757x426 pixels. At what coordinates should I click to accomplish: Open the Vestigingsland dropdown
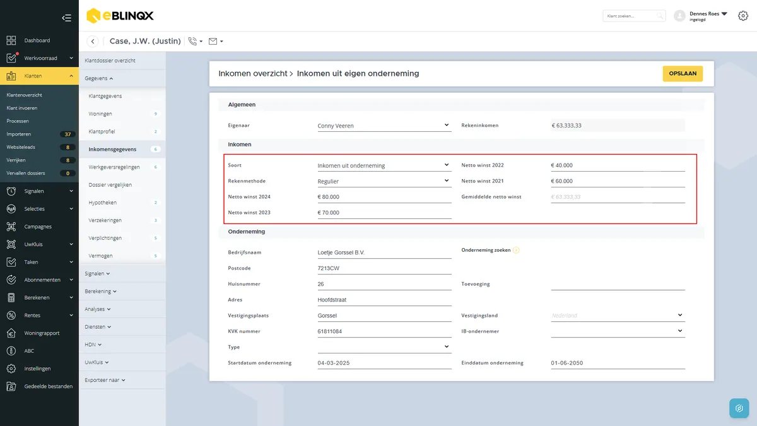coord(618,316)
